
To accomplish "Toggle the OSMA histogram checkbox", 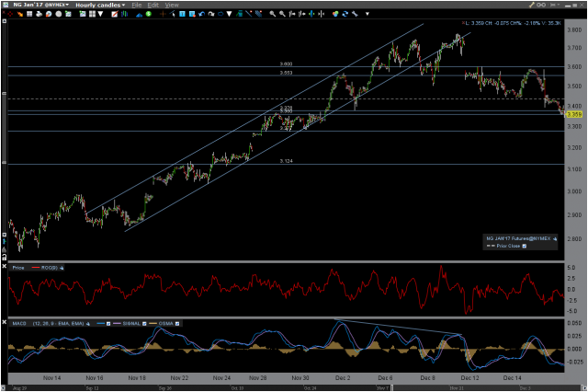I will click(x=177, y=324).
